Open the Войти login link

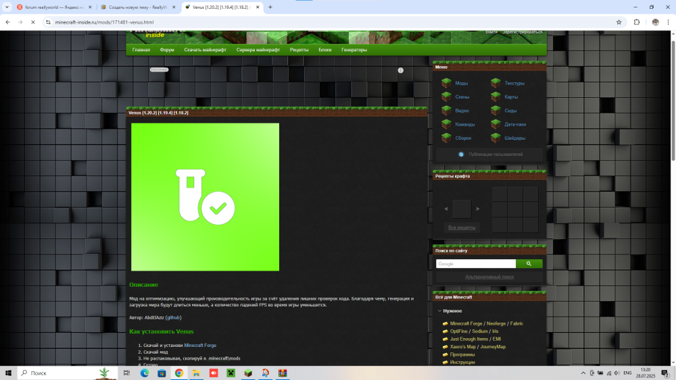[x=491, y=32]
